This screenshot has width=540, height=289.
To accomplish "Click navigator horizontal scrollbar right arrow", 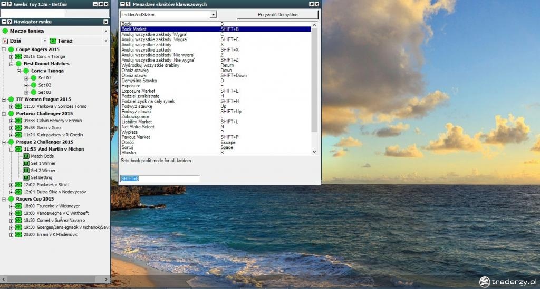I will [x=106, y=279].
